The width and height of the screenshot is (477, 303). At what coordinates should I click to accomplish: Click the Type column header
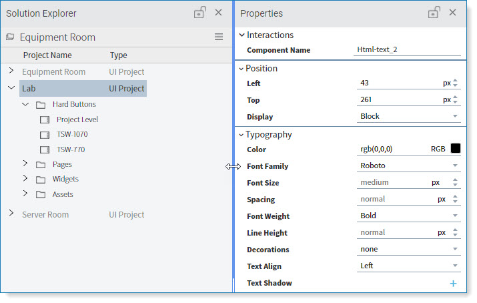pos(118,55)
